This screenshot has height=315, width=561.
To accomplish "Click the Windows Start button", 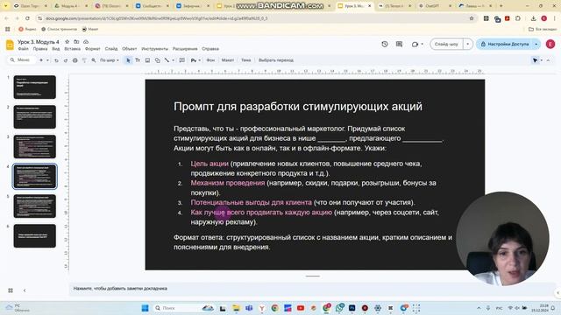I will [x=145, y=308].
